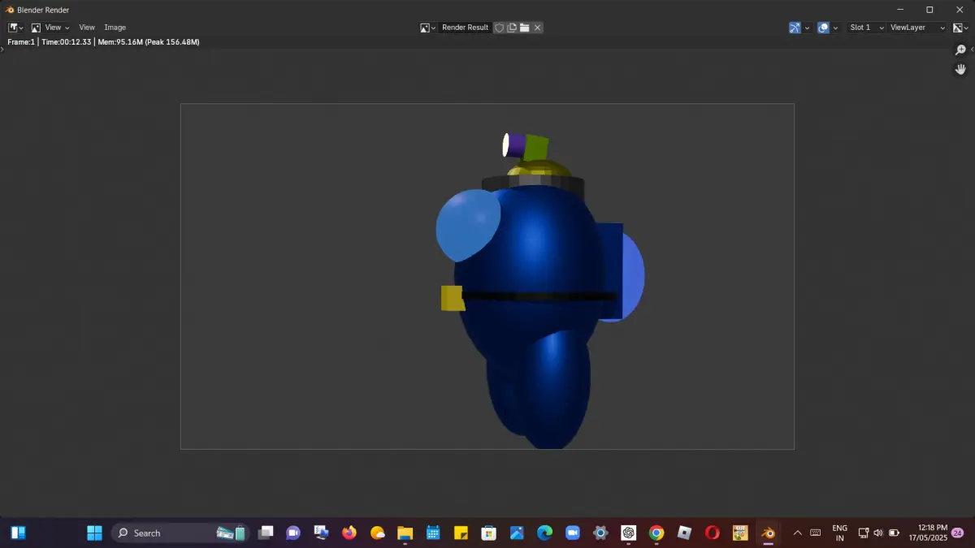Unlink Render Result with the X icon

pos(538,28)
